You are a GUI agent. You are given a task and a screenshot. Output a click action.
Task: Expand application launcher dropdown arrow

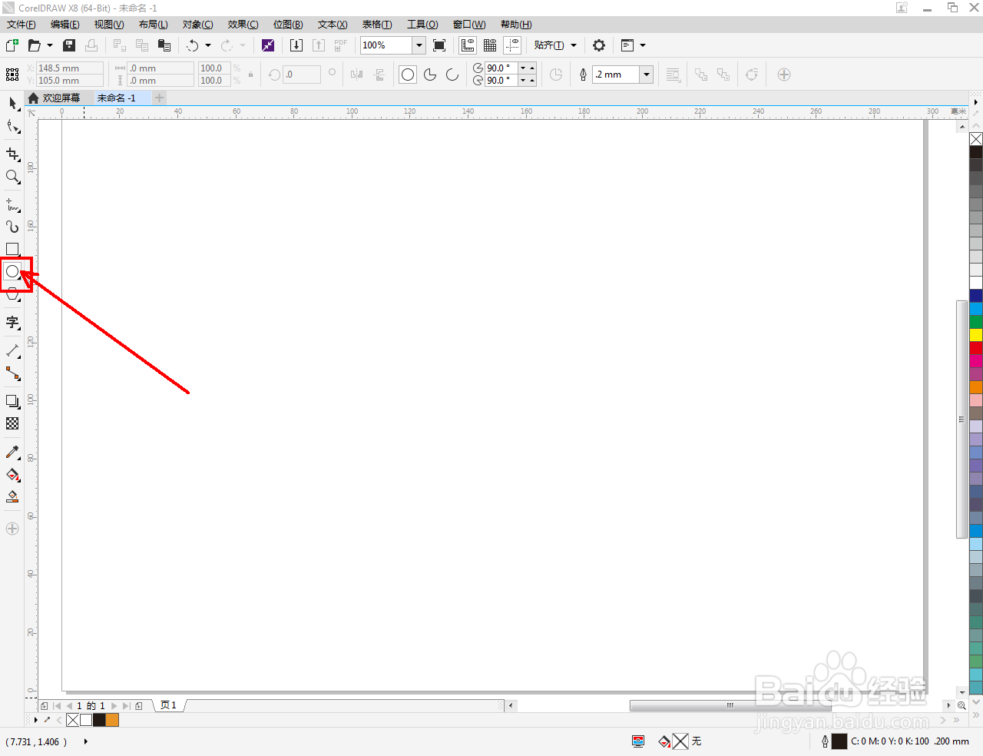tap(643, 45)
